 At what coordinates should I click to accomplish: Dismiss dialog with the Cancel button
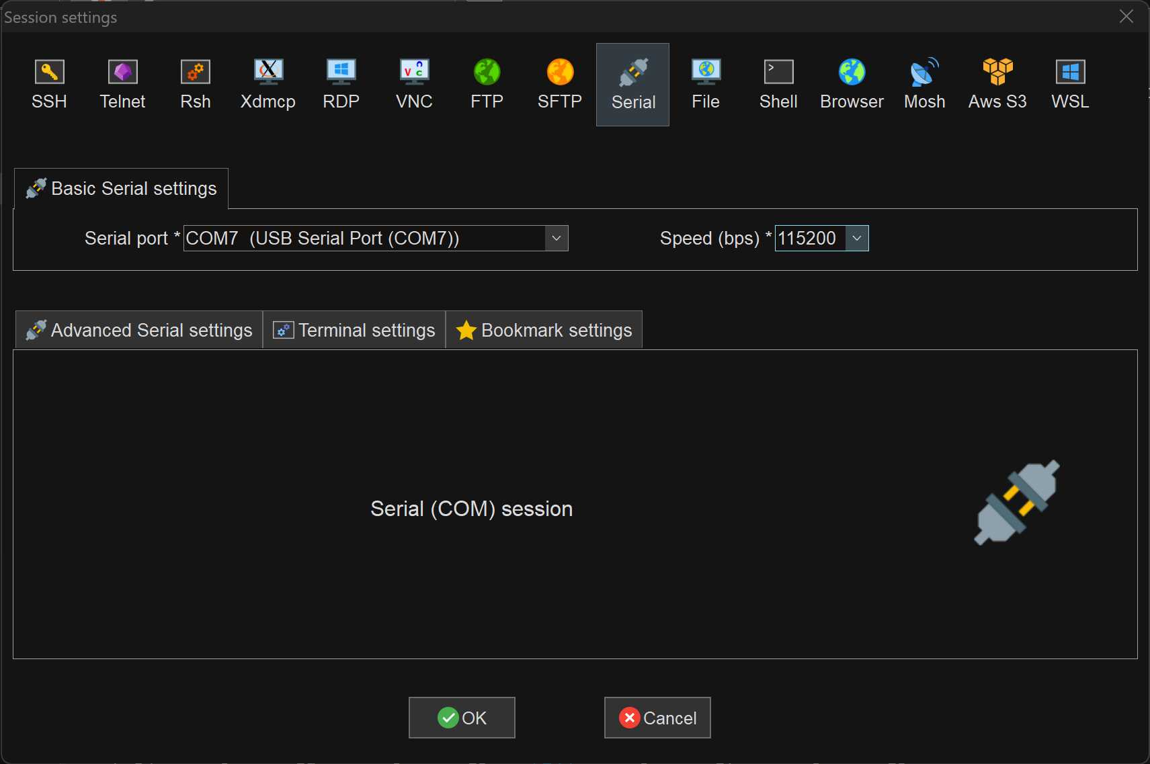[x=657, y=718]
